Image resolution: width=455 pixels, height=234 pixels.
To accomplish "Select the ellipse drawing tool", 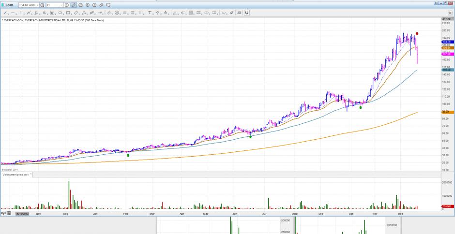I will [60, 13].
